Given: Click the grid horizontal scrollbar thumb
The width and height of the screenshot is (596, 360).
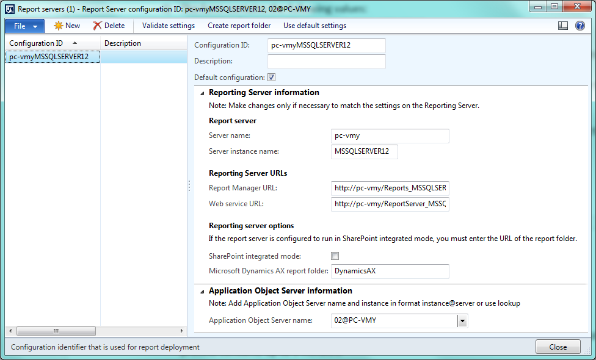Looking at the screenshot, I should point(56,331).
